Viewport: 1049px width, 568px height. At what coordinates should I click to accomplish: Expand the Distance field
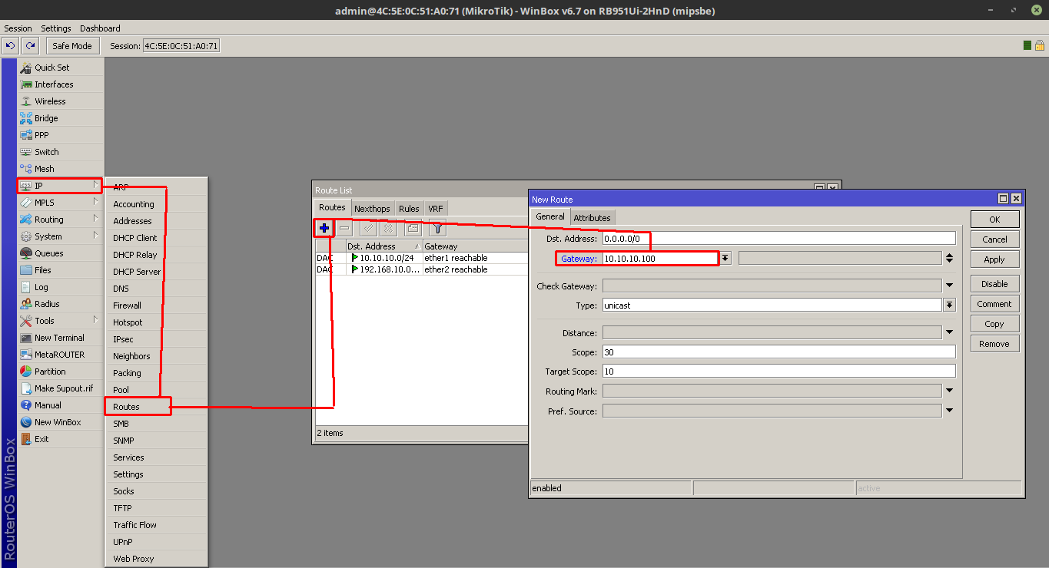coord(950,333)
